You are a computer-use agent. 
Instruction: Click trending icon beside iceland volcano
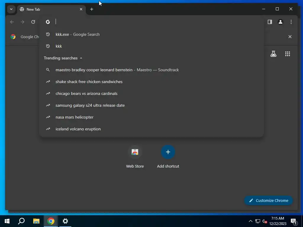pyautogui.click(x=48, y=129)
